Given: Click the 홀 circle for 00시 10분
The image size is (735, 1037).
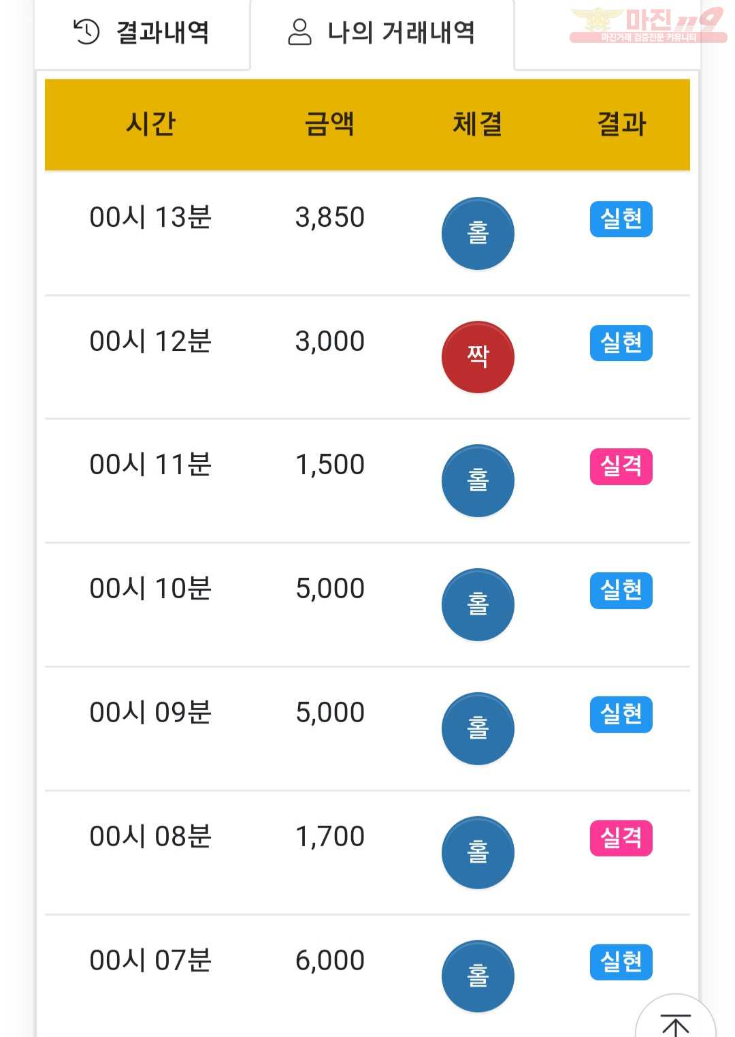Looking at the screenshot, I should click(478, 605).
